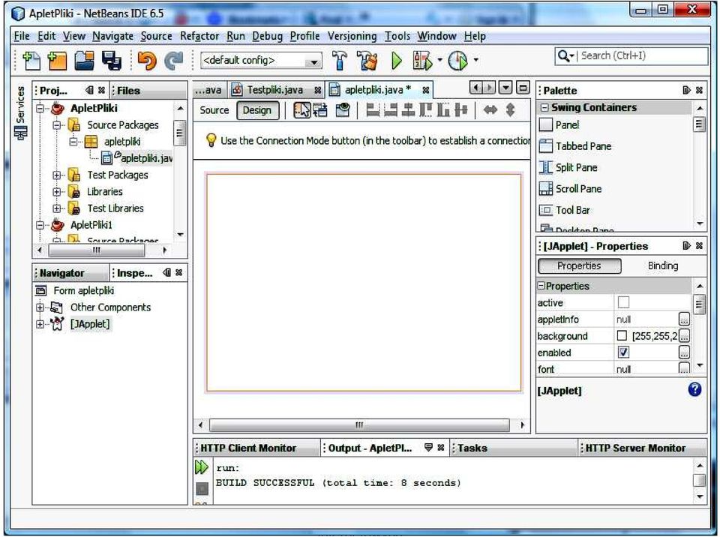
Task: Collapse the Source Packages node
Action: [x=57, y=125]
